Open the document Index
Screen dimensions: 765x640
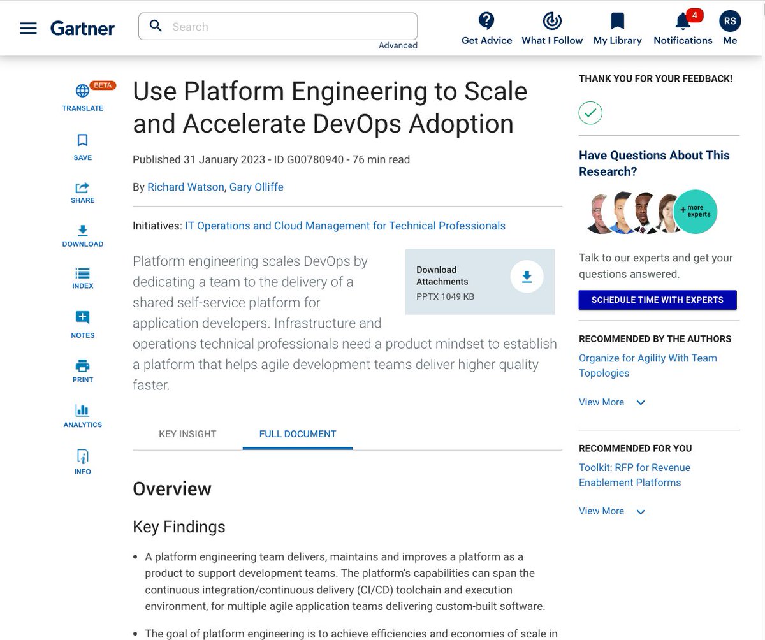tap(82, 279)
